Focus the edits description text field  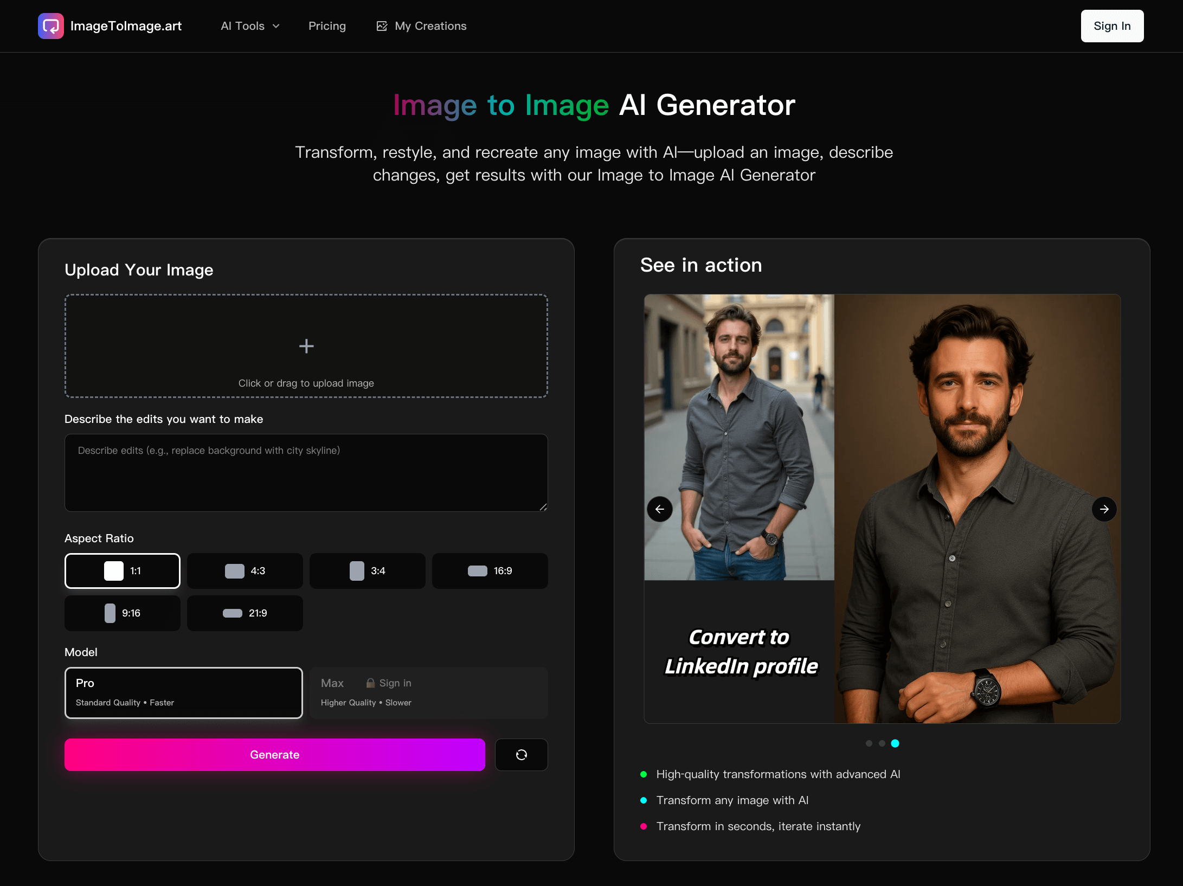pos(306,473)
